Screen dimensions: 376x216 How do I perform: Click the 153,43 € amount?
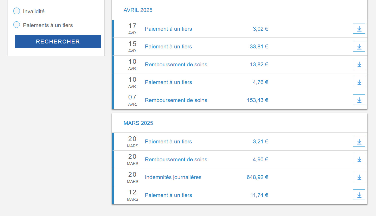[x=257, y=100]
